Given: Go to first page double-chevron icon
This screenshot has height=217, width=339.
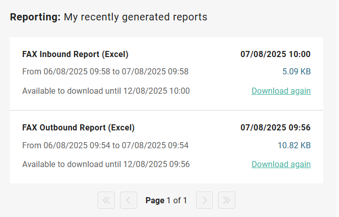Looking at the screenshot, I should coord(106,200).
